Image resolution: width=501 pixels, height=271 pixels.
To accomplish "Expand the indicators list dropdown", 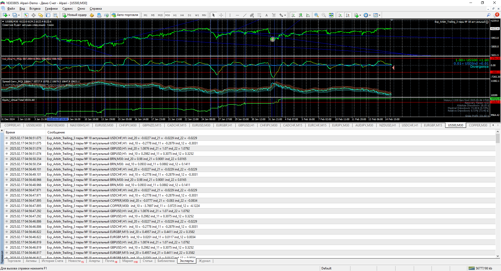I will pos(360,15).
